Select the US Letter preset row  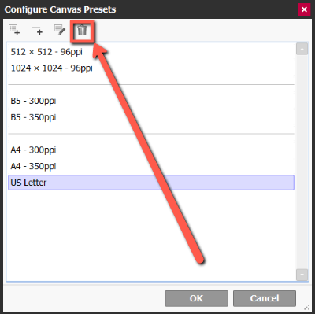(151, 183)
